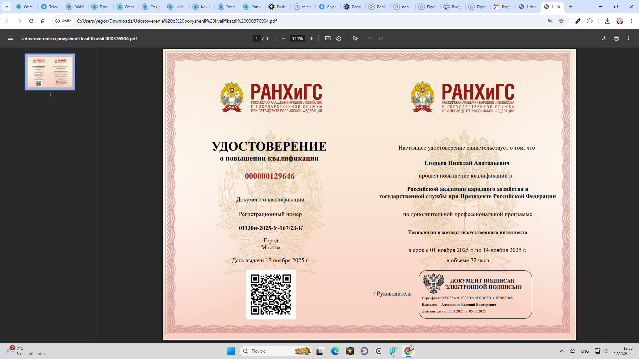Image resolution: width=639 pixels, height=359 pixels.
Task: Open Chrome page zoom magnifier icon
Action: tap(550, 21)
